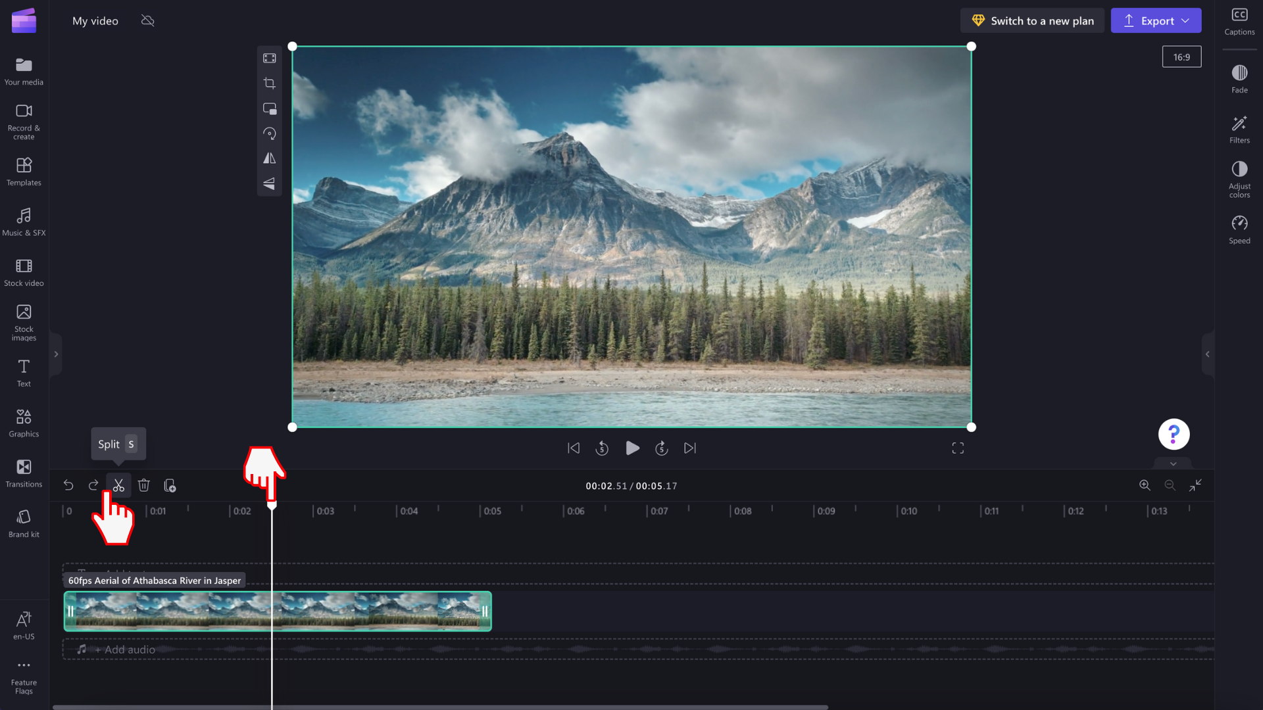Viewport: 1263px width, 710px height.
Task: Open the Graphics panel
Action: pos(24,423)
